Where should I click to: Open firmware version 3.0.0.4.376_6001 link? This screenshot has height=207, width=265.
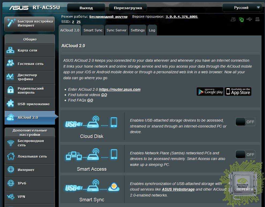[x=181, y=17]
